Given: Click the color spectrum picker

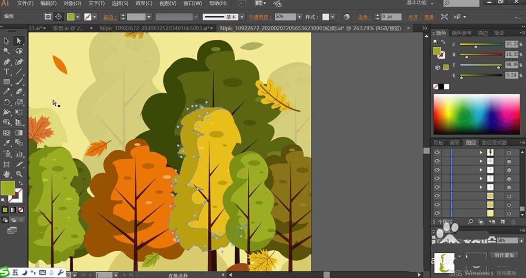Looking at the screenshot, I should 476,114.
